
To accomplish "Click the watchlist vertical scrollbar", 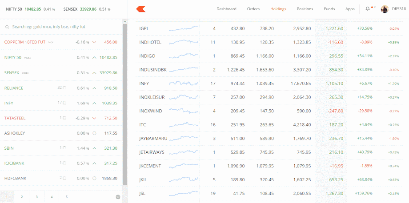I will (x=125, y=104).
